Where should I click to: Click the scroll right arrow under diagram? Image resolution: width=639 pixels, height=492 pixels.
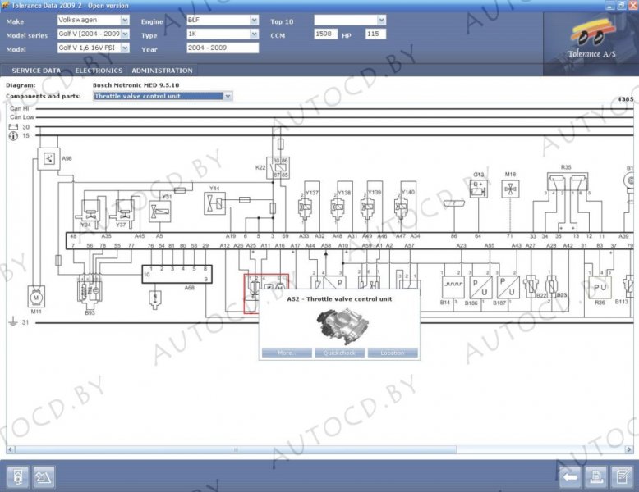pyautogui.click(x=629, y=449)
